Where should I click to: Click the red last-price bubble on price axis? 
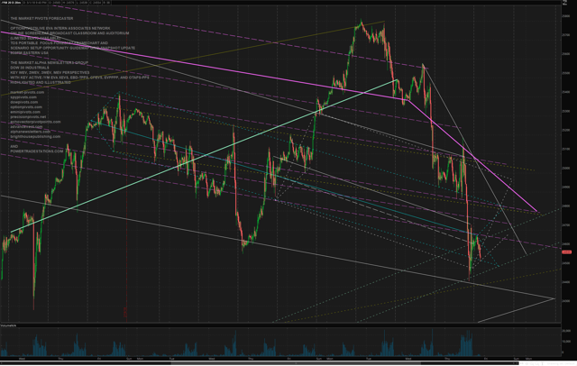[566, 252]
